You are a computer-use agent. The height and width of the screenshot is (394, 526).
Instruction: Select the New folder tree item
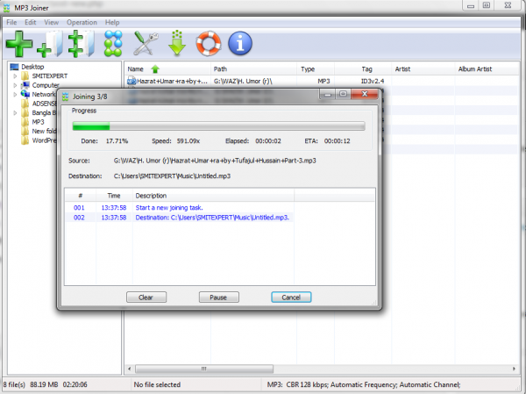(x=44, y=132)
